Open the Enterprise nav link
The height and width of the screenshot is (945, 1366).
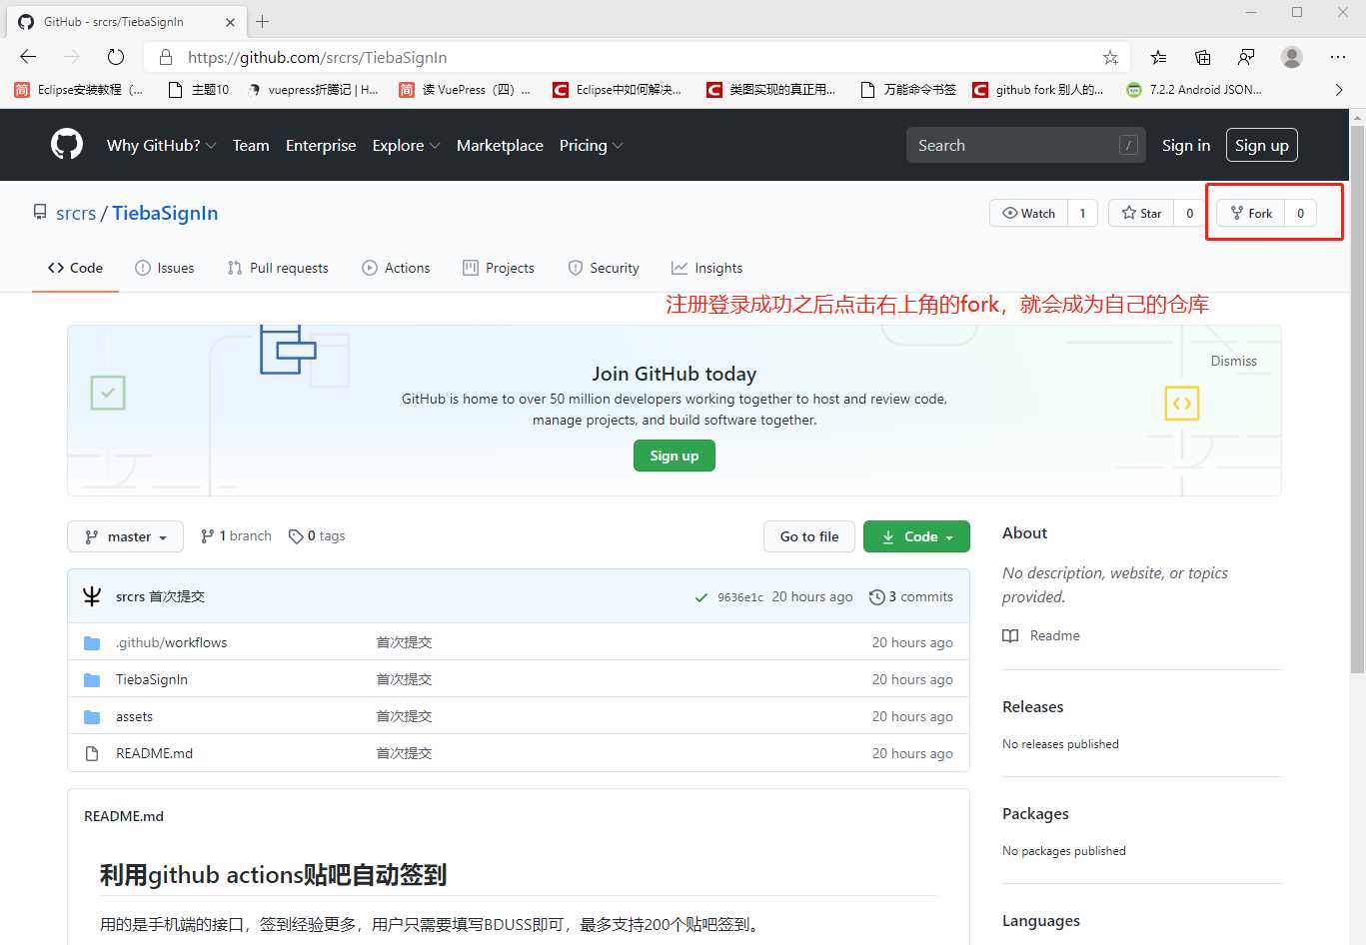click(x=321, y=145)
